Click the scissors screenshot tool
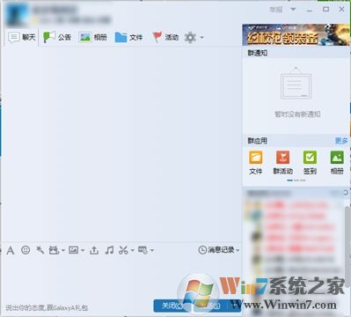Screen dimensions: 351x317 click(x=123, y=250)
